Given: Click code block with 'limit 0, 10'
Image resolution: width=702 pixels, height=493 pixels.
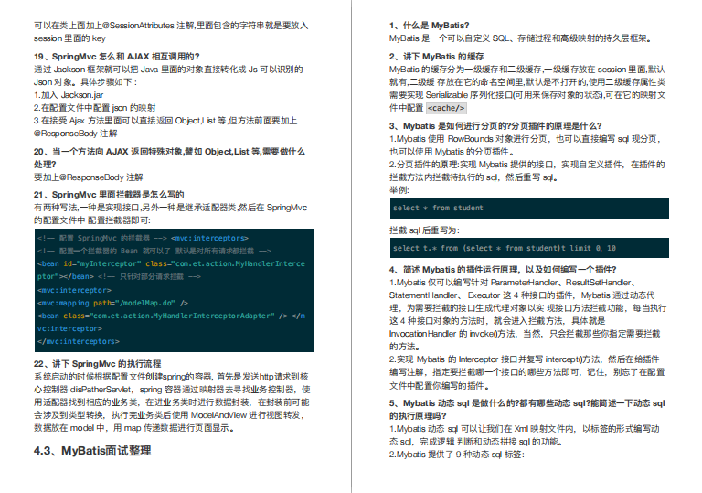Looking at the screenshot, I should (x=529, y=248).
